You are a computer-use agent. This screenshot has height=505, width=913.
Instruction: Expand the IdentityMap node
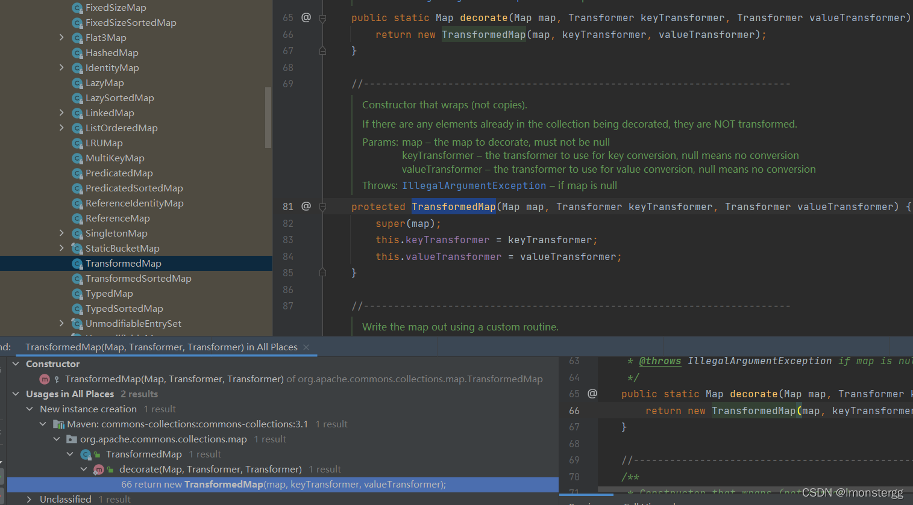click(x=61, y=67)
